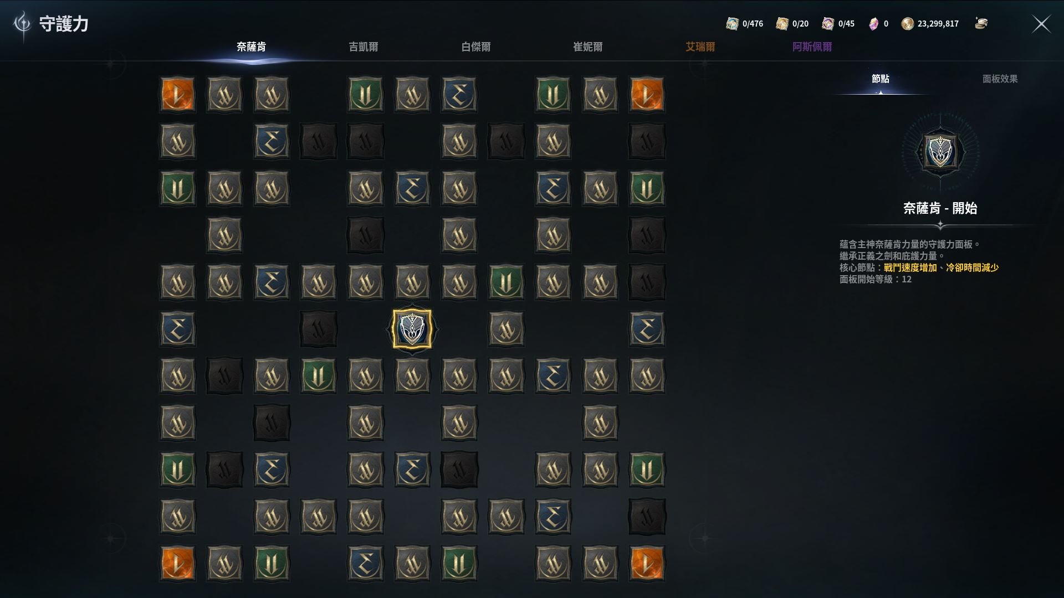Click the purple crystal currency icon

(x=873, y=24)
